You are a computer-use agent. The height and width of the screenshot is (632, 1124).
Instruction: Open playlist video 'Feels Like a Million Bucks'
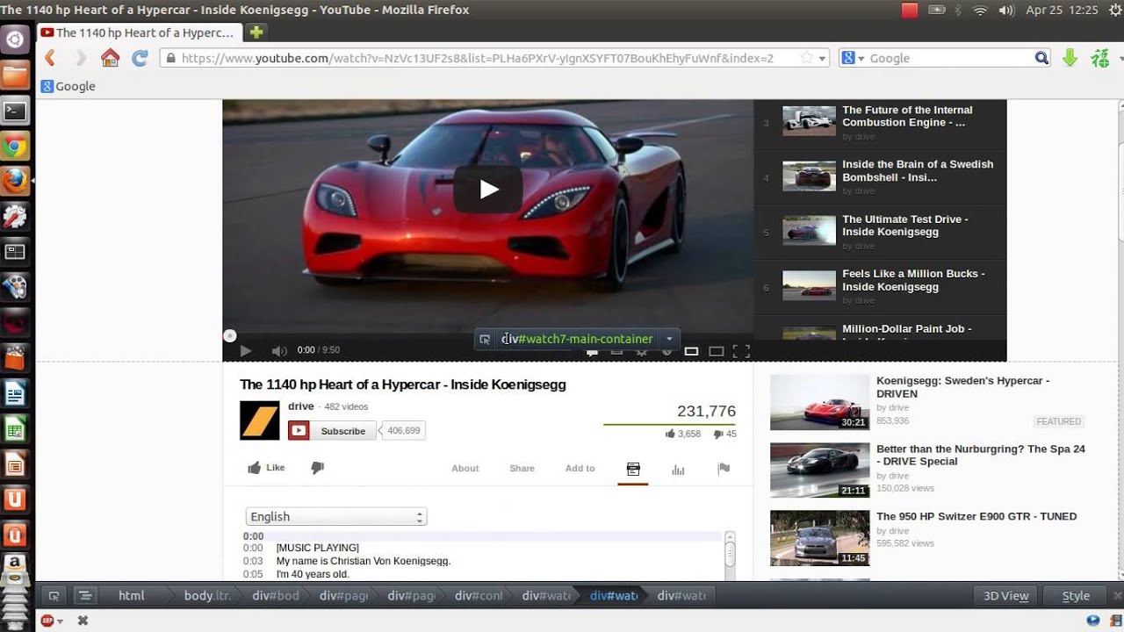[x=880, y=287]
